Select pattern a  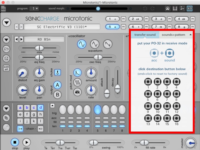[x=20, y=108]
